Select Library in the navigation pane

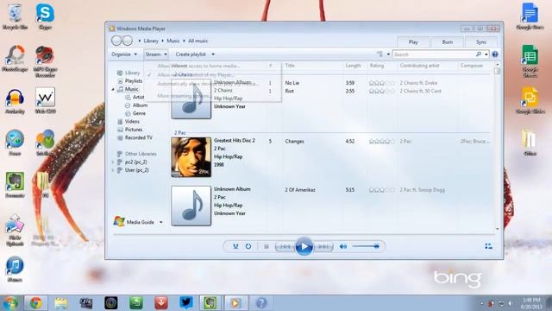point(132,73)
